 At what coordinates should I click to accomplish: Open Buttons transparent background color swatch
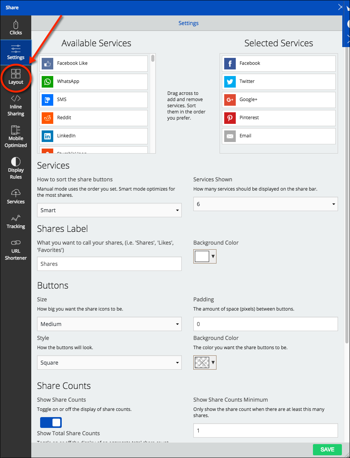click(205, 362)
